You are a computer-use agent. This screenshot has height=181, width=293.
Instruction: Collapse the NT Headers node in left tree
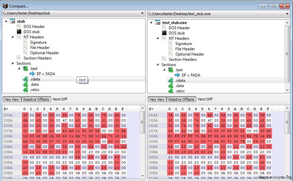coord(12,37)
